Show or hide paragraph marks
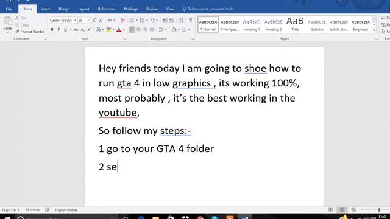The image size is (390, 219). pyautogui.click(x=191, y=20)
